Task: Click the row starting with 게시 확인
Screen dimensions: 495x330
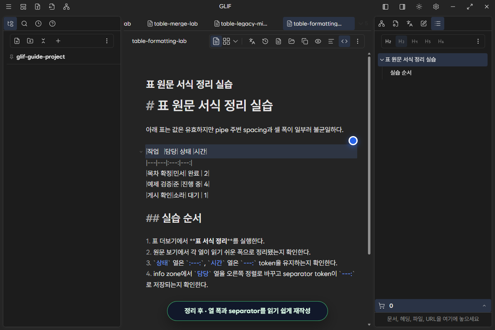Action: pyautogui.click(x=177, y=195)
